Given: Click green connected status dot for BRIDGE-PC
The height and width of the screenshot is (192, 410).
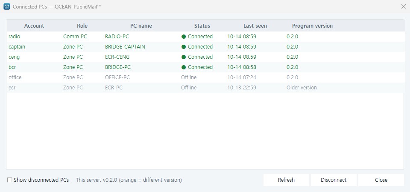Looking at the screenshot, I should click(x=184, y=67).
